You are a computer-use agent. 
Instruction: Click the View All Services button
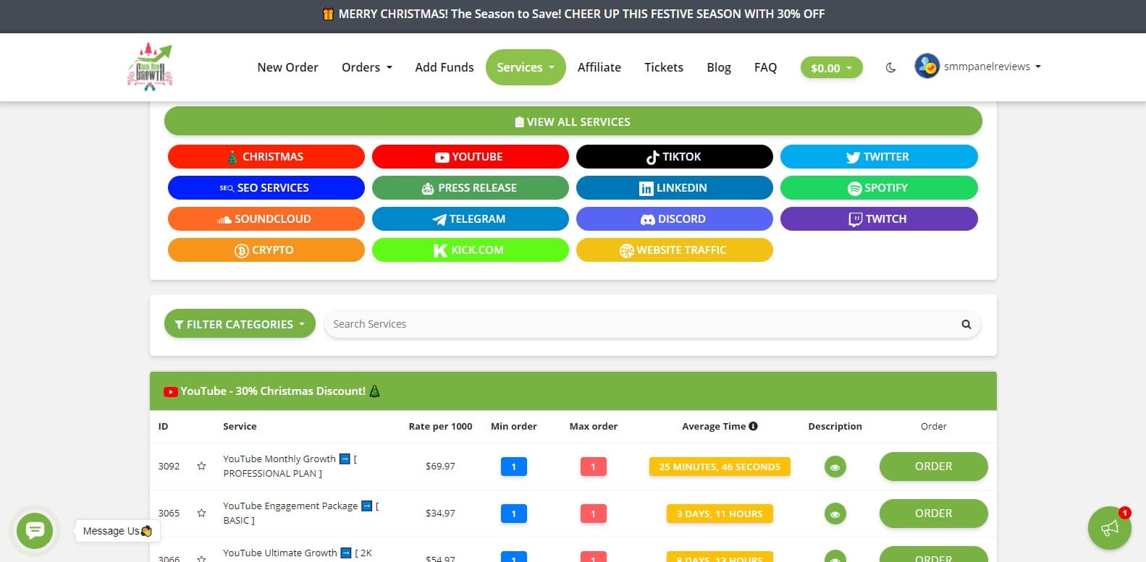tap(573, 122)
